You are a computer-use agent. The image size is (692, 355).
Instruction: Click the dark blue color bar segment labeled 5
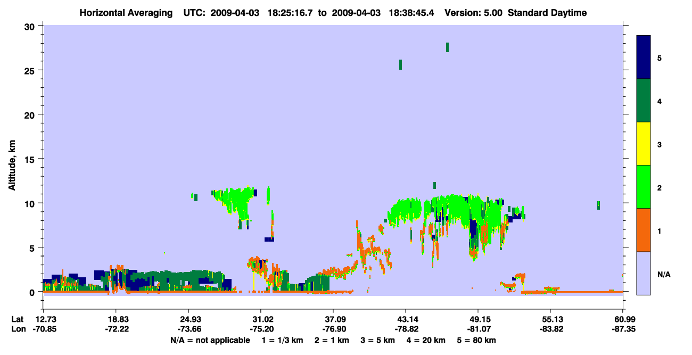point(644,57)
